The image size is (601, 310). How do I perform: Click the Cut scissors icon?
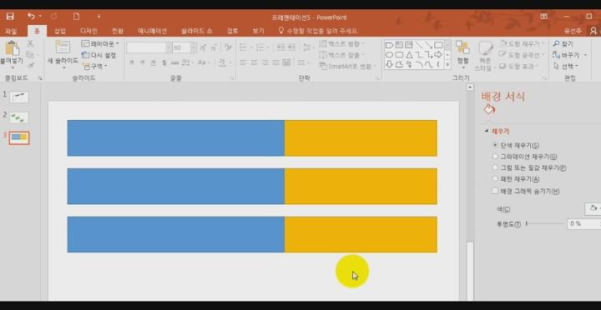(x=30, y=43)
